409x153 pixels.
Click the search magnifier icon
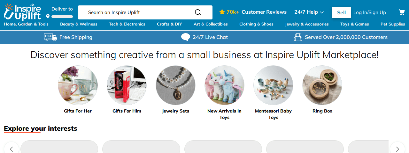tap(198, 12)
